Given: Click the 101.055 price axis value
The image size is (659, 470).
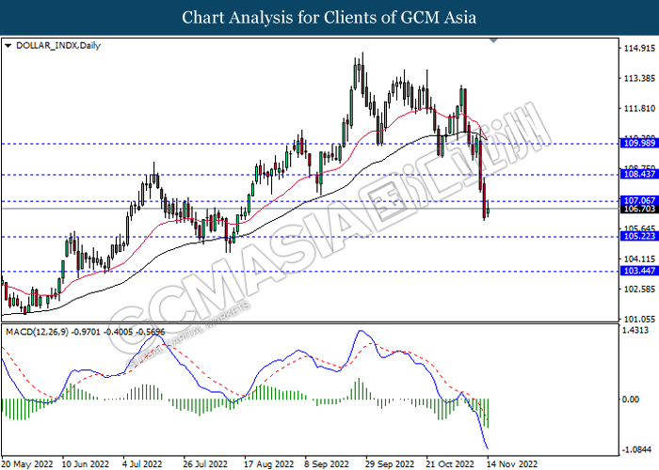Looking at the screenshot, I should click(639, 320).
